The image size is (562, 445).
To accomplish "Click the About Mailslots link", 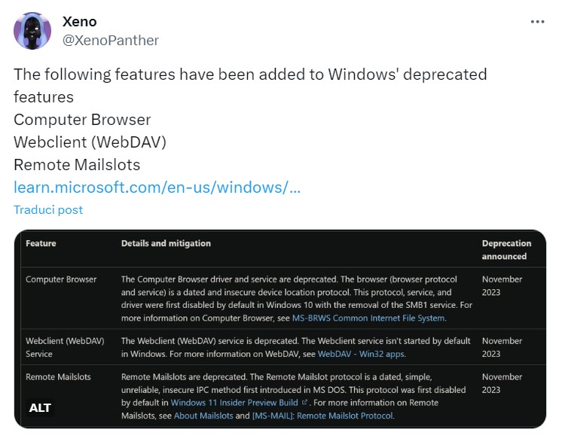I will coord(204,415).
